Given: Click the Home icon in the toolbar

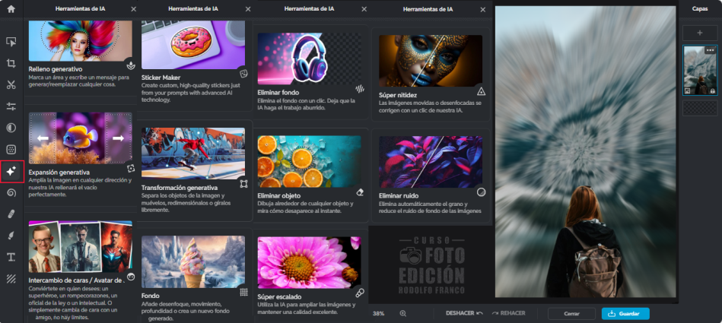Looking at the screenshot, I should pos(11,9).
